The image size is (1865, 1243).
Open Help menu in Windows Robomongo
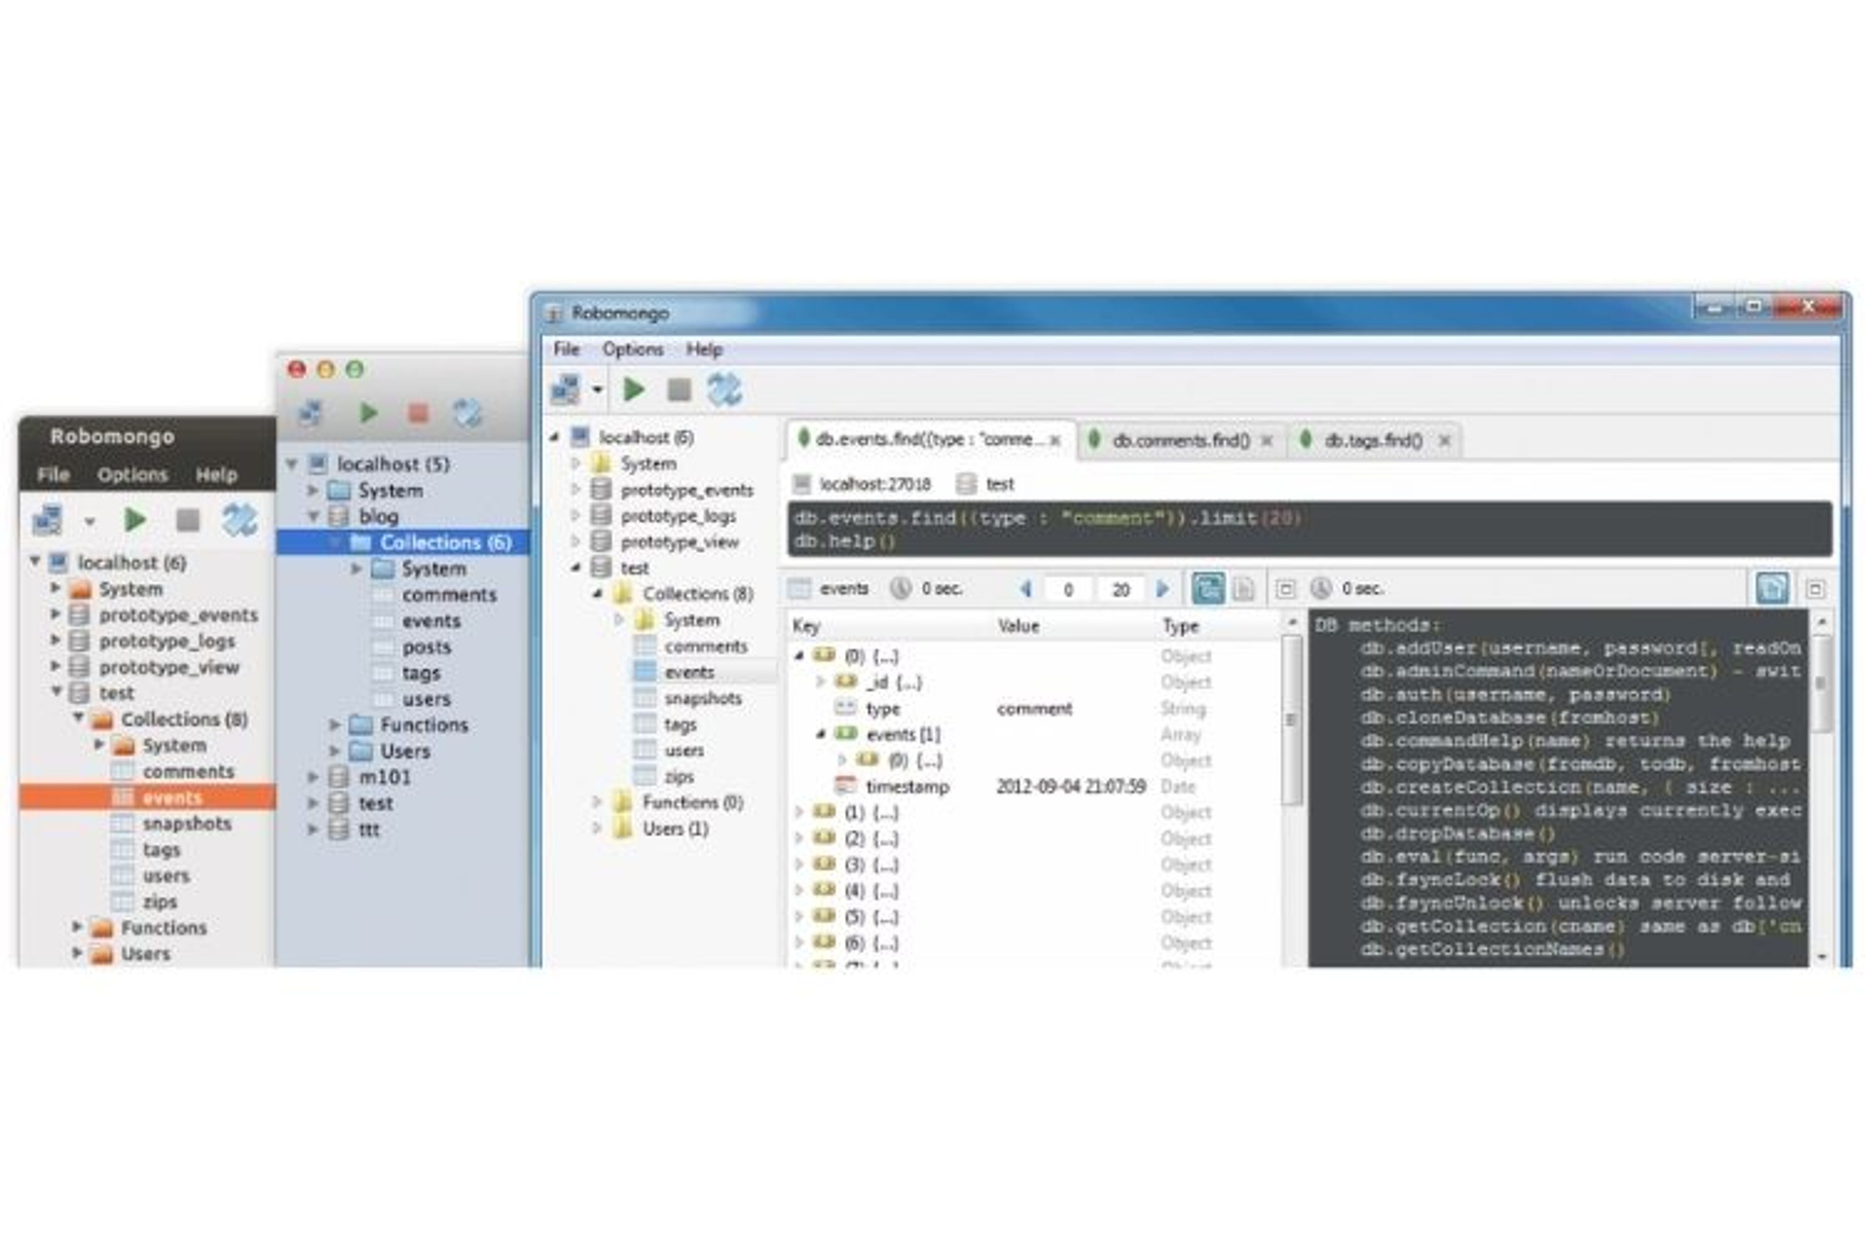pyautogui.click(x=704, y=349)
